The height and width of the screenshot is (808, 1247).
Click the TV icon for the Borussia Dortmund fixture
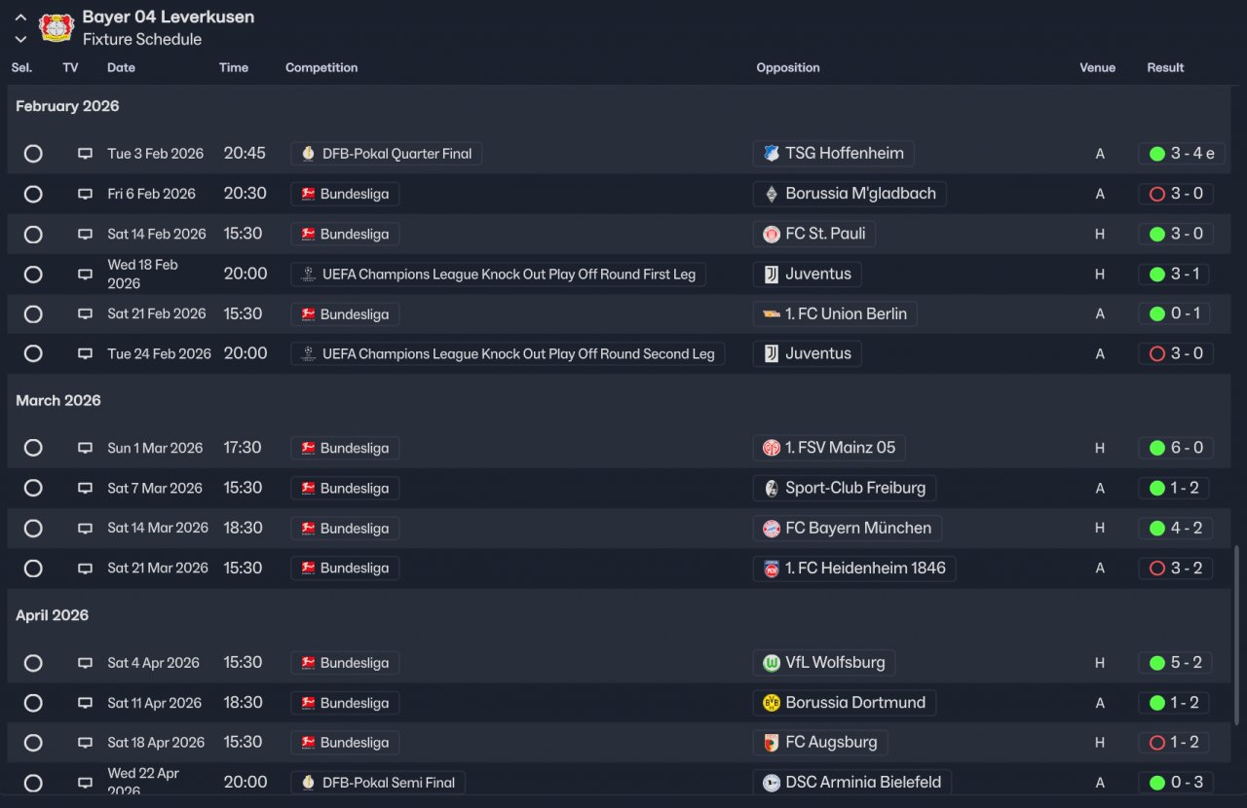click(86, 703)
